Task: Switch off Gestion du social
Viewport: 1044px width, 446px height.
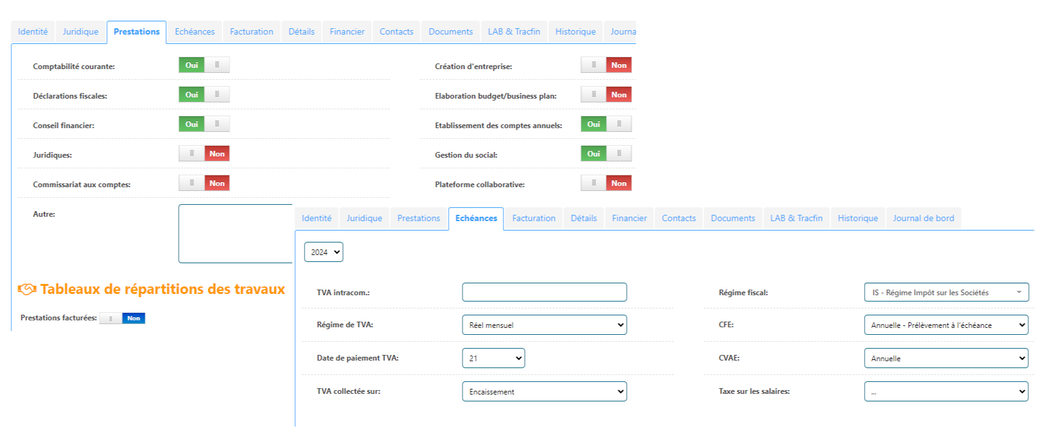Action: [605, 154]
